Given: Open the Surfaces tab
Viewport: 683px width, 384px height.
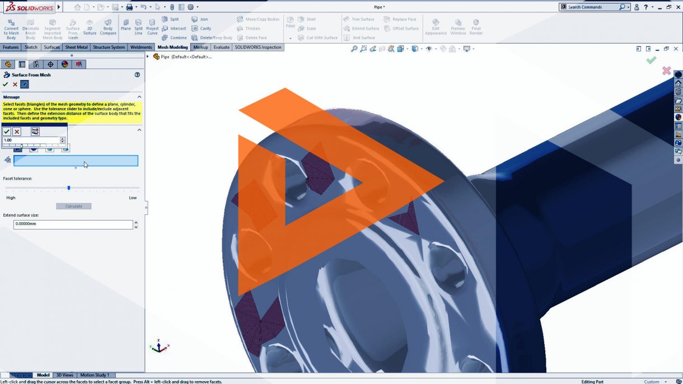Looking at the screenshot, I should point(52,47).
